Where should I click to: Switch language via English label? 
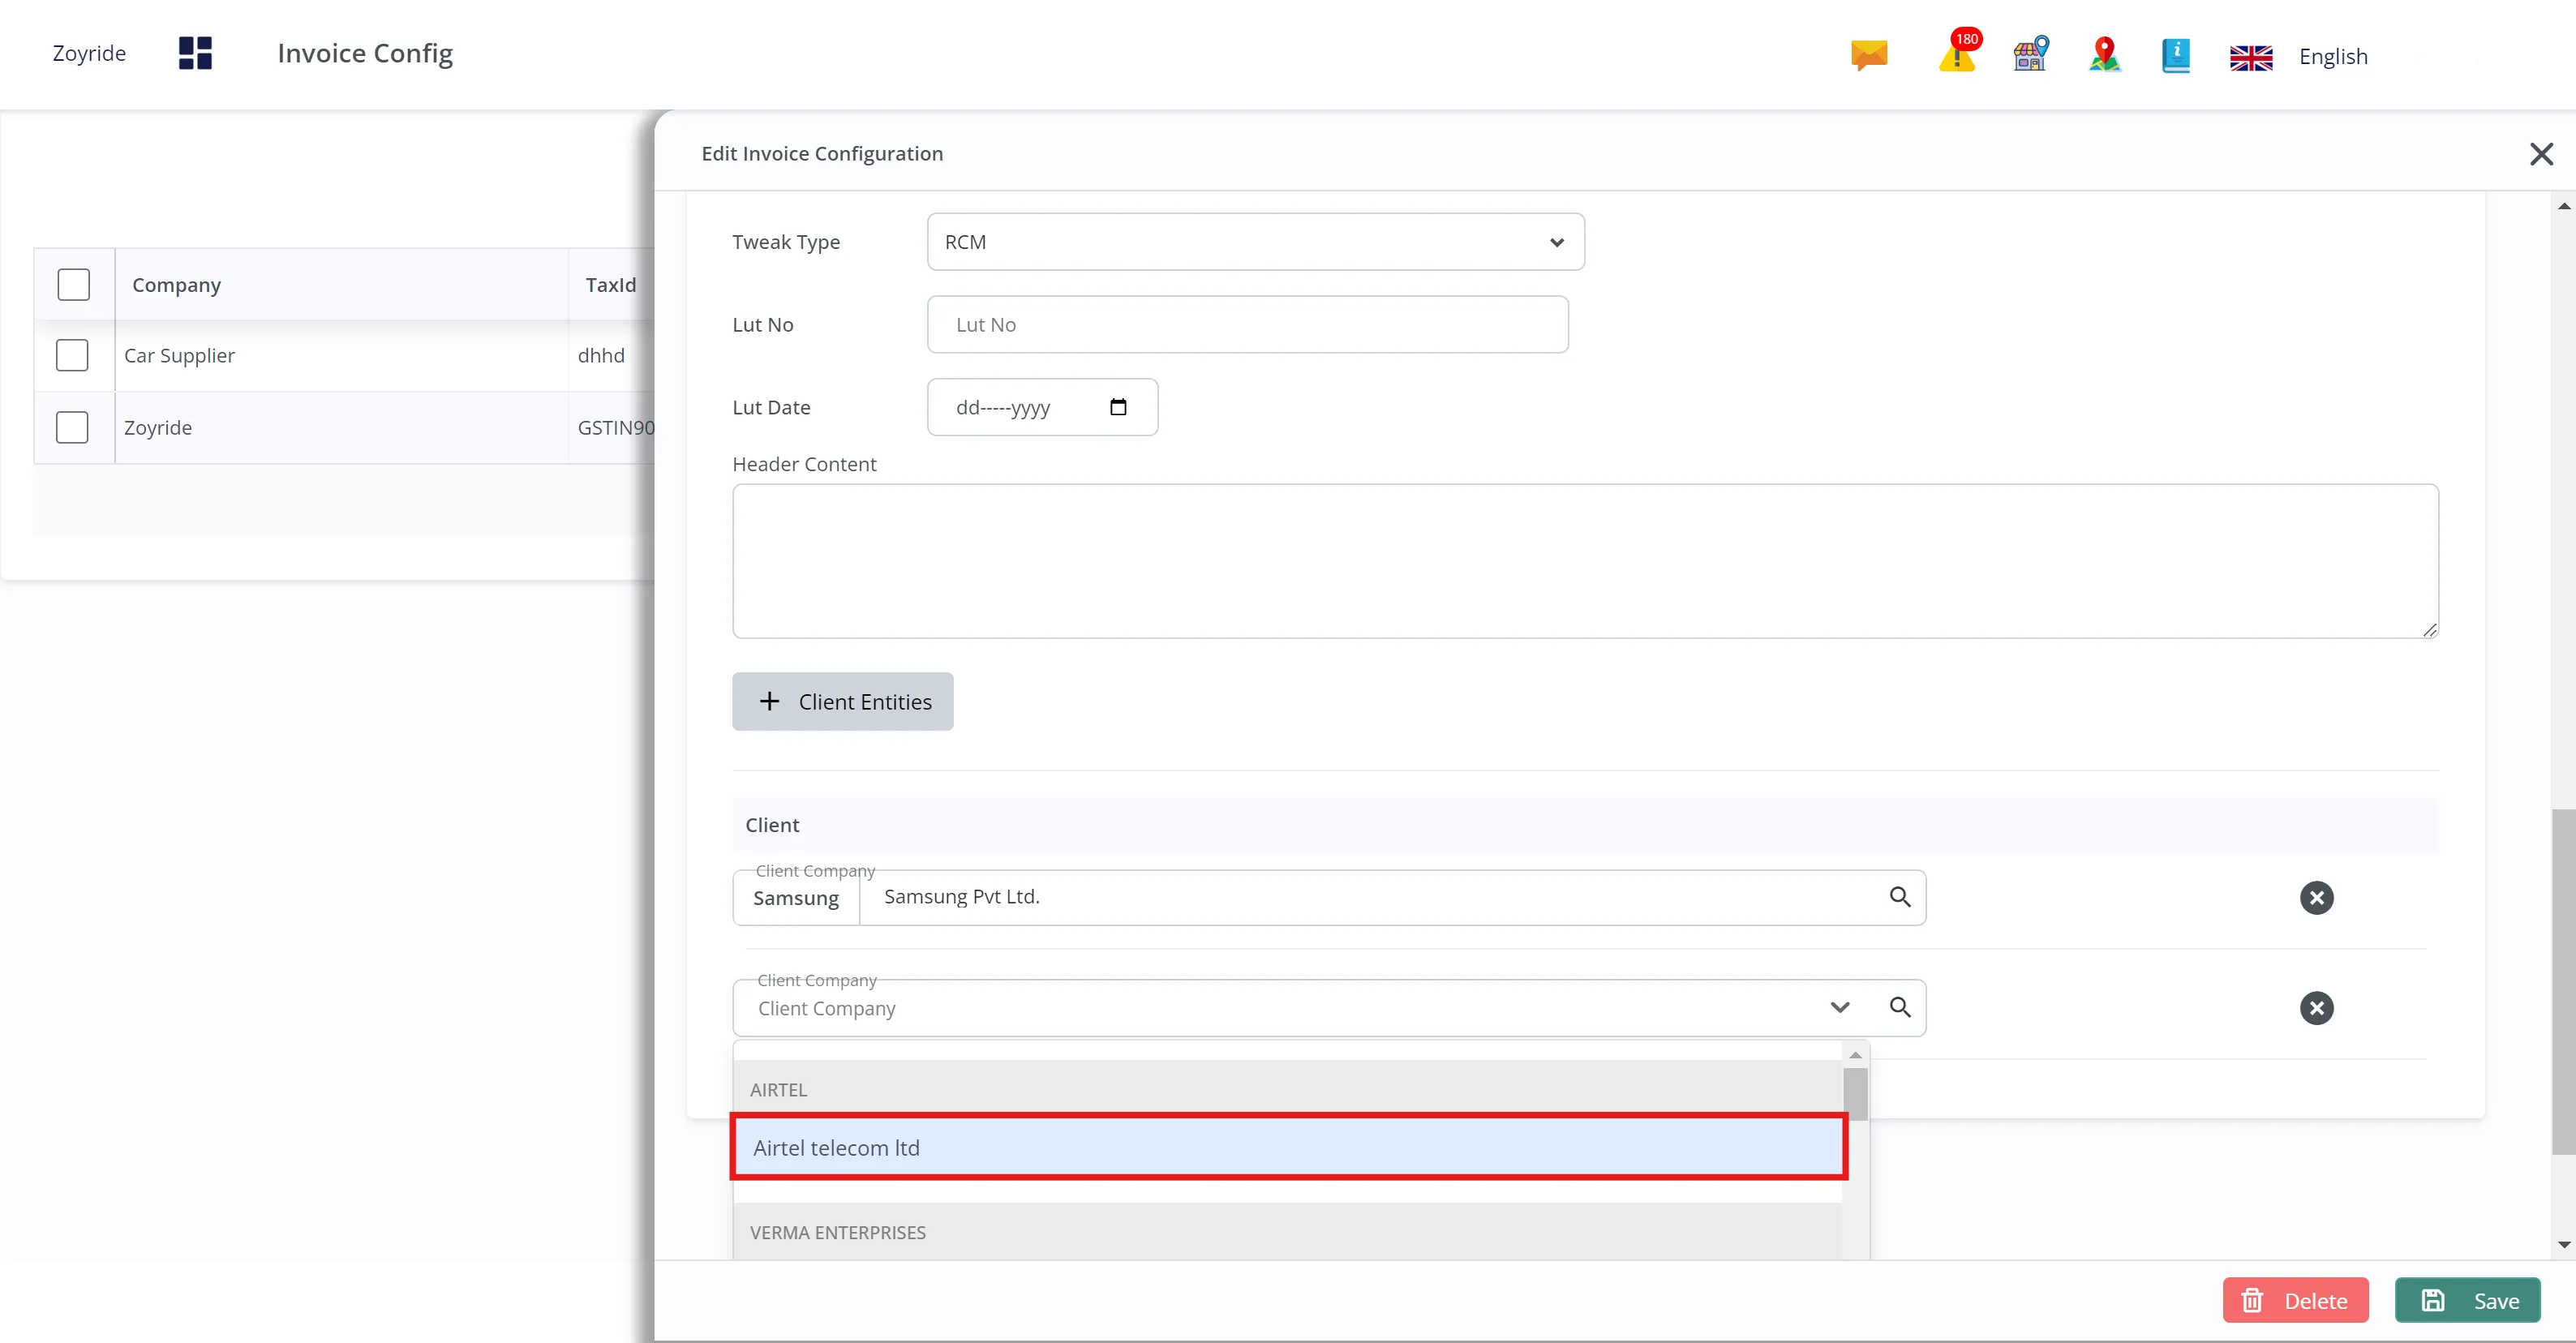pos(2333,56)
